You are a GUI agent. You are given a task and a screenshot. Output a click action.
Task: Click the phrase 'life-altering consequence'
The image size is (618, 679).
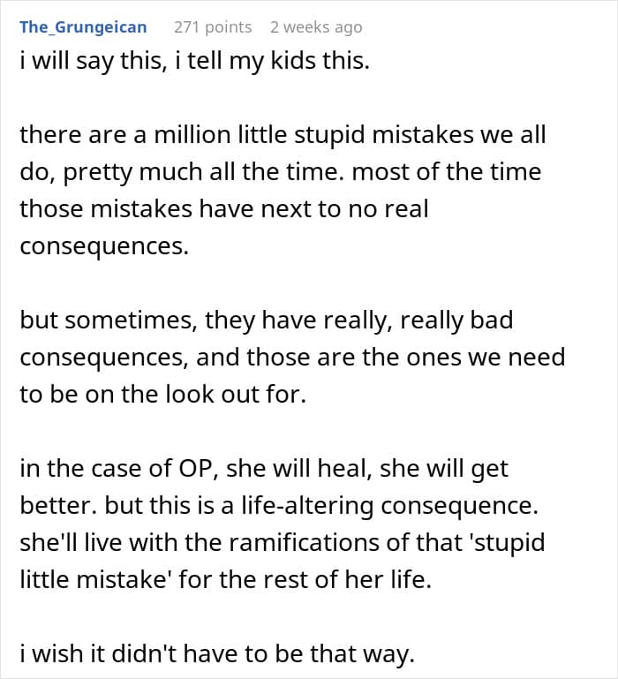pyautogui.click(x=388, y=505)
